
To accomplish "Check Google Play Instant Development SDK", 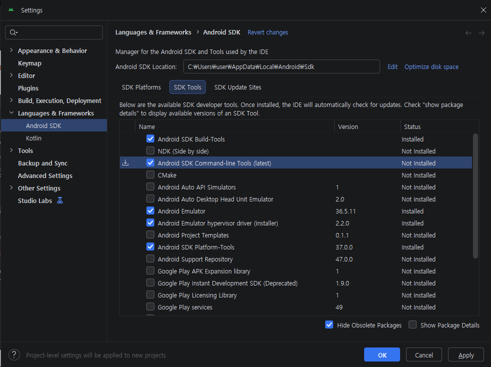I will click(150, 283).
